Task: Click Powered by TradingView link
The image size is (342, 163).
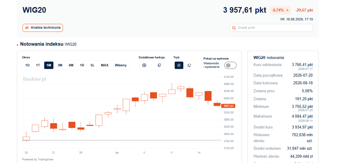Action: coord(38,159)
